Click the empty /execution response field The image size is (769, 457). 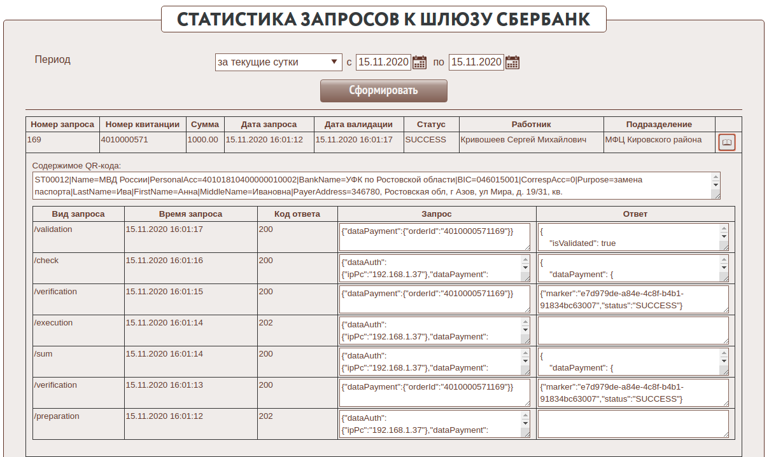point(633,331)
